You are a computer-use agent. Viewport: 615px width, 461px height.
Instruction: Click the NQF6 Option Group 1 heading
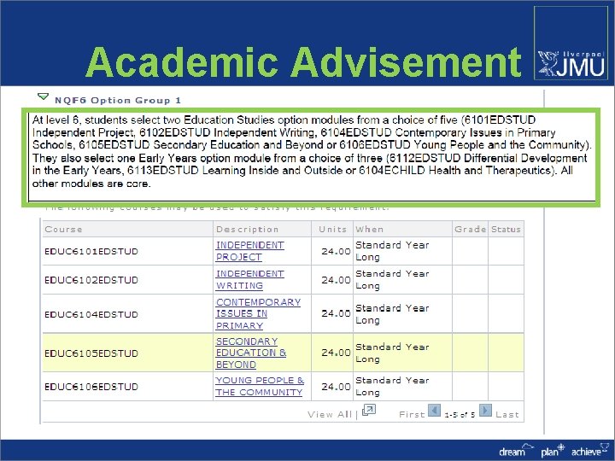pos(118,101)
